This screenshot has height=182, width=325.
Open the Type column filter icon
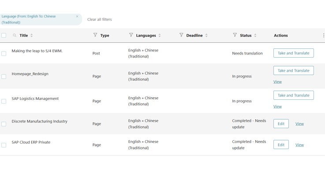click(95, 35)
